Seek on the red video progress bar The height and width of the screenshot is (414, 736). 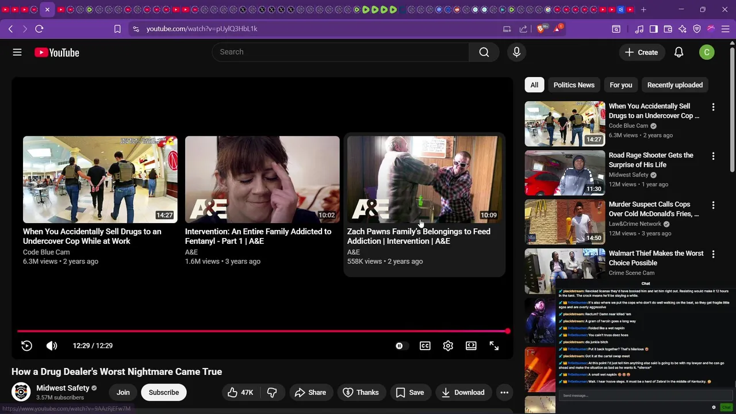tap(262, 331)
